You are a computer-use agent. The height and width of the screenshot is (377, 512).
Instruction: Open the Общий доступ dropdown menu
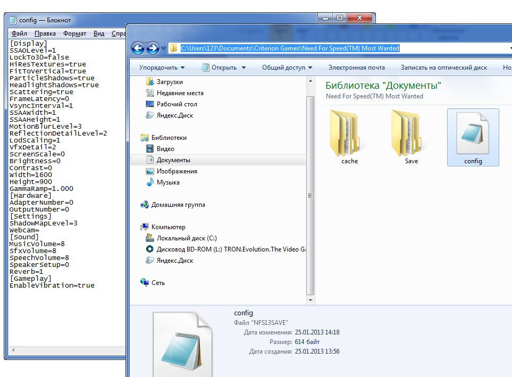[x=287, y=68]
